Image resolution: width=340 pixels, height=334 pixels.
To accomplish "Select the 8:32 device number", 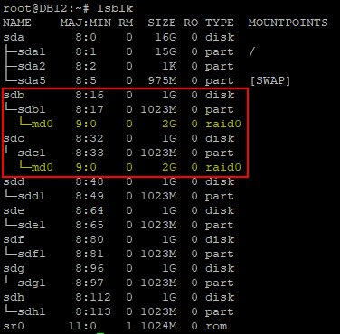I will [90, 138].
